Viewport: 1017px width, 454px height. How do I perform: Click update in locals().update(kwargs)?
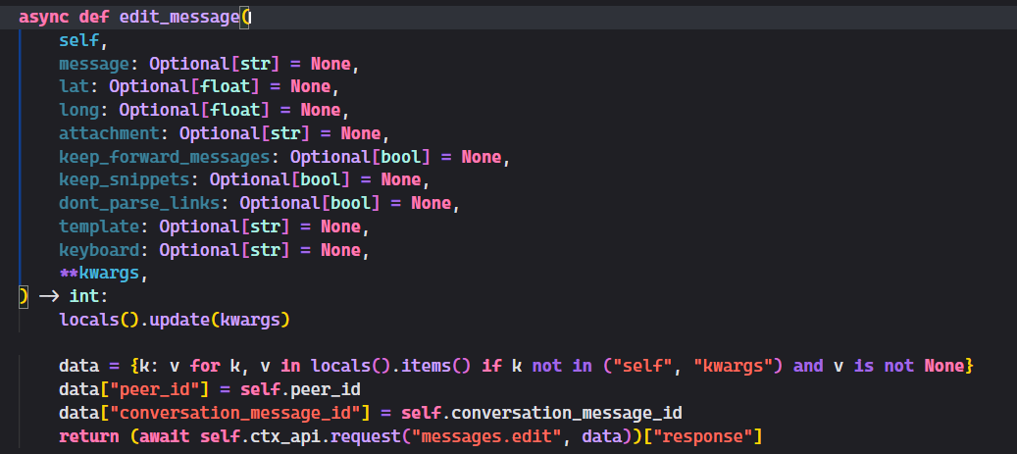pyautogui.click(x=179, y=319)
